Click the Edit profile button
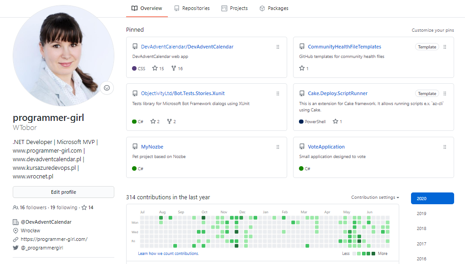465x264 pixels. (63, 192)
